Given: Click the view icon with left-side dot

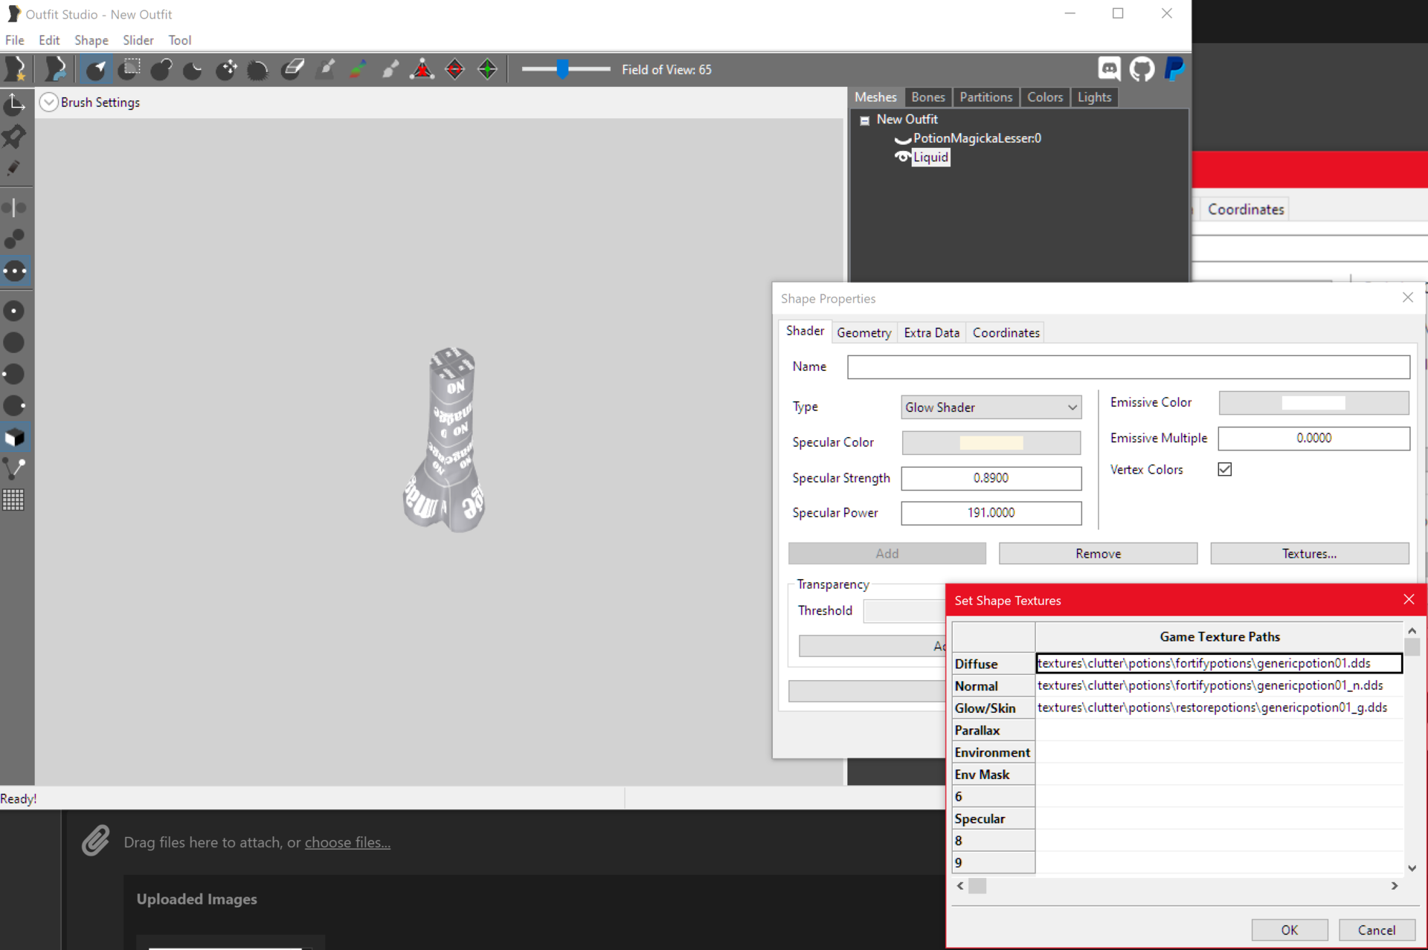Looking at the screenshot, I should tap(14, 374).
